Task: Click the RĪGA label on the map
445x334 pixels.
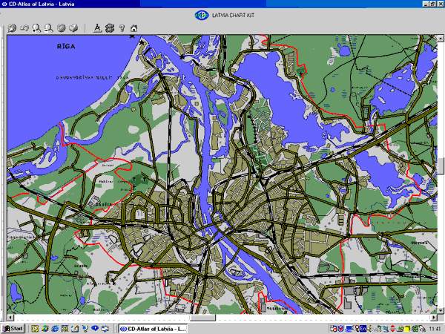Action: (x=66, y=46)
